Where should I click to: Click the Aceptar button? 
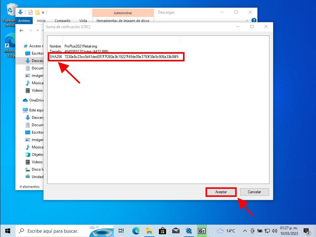point(221,192)
